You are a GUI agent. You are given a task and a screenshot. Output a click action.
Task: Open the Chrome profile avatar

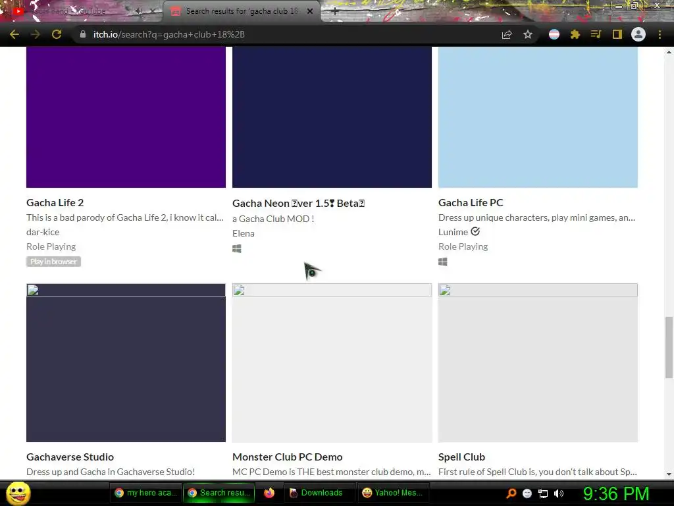pos(638,34)
